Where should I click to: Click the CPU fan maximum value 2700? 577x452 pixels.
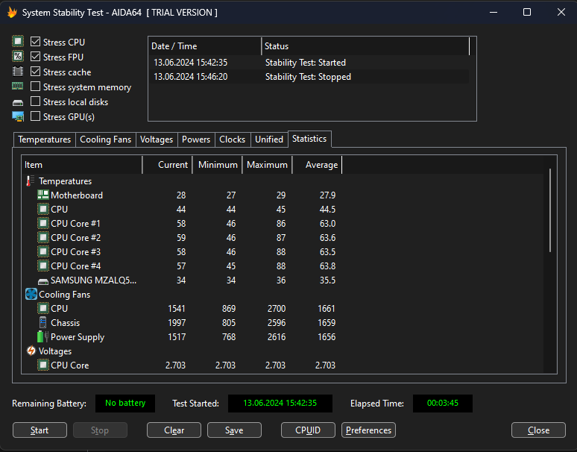[277, 309]
